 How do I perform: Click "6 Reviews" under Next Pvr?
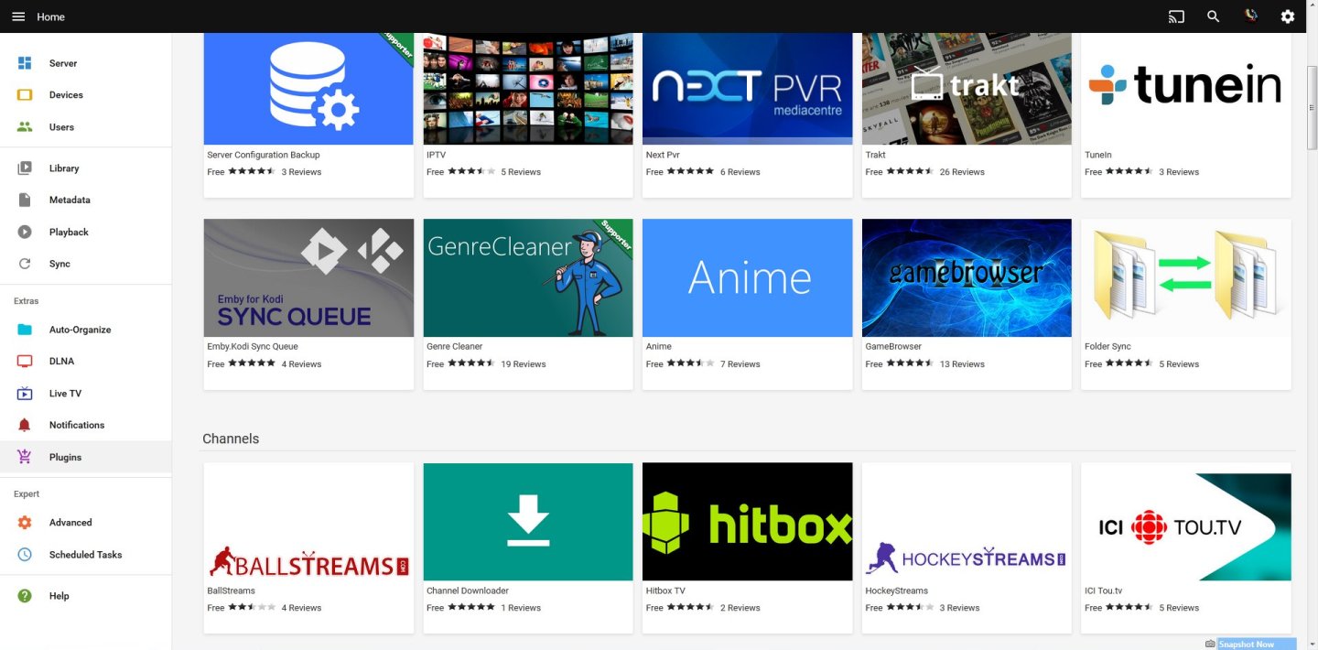740,172
